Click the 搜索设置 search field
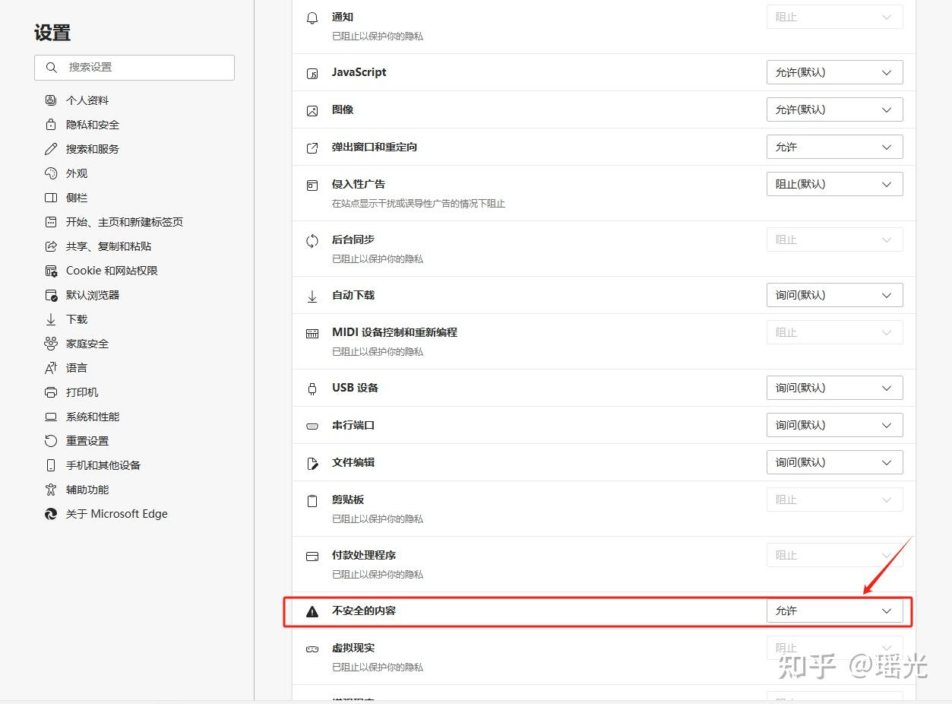The image size is (952, 704). click(144, 67)
